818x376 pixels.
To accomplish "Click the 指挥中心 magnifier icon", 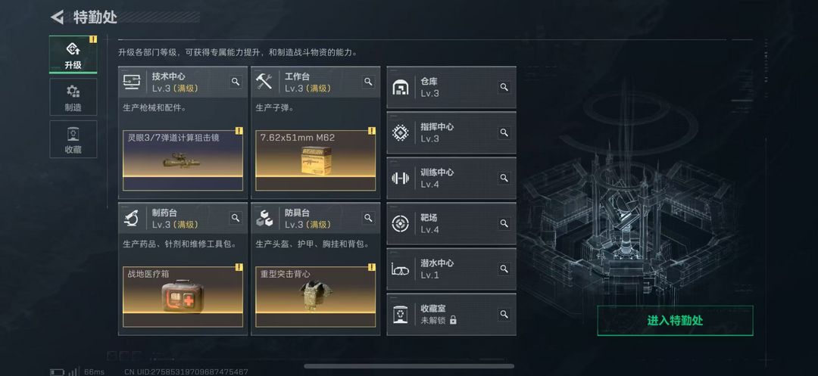I will click(504, 132).
